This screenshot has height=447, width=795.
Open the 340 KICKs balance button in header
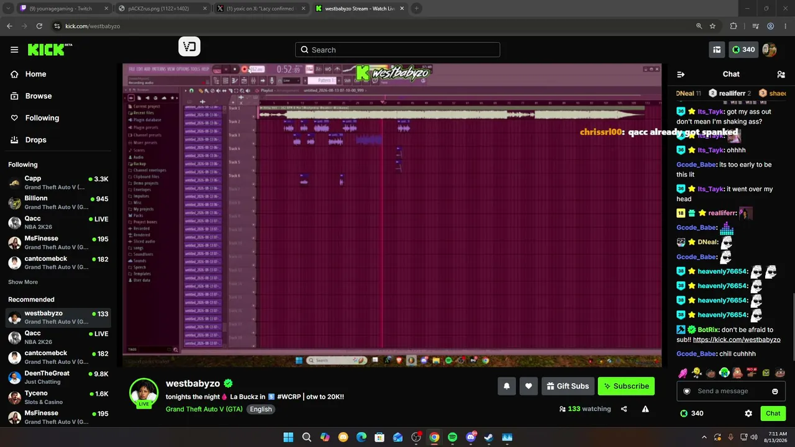tap(743, 50)
